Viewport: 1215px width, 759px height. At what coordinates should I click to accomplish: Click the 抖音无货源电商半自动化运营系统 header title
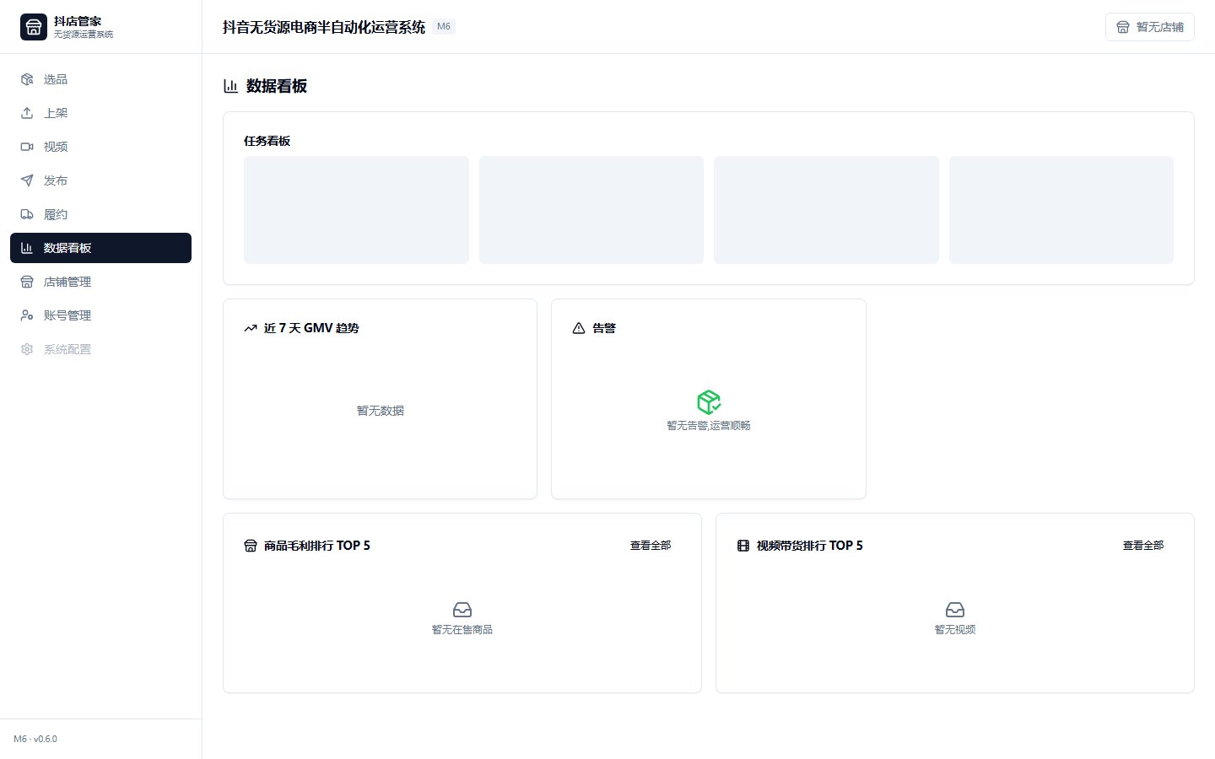tap(324, 27)
